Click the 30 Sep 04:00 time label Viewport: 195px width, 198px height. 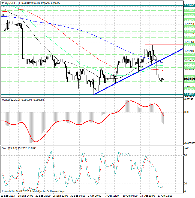(78, 196)
